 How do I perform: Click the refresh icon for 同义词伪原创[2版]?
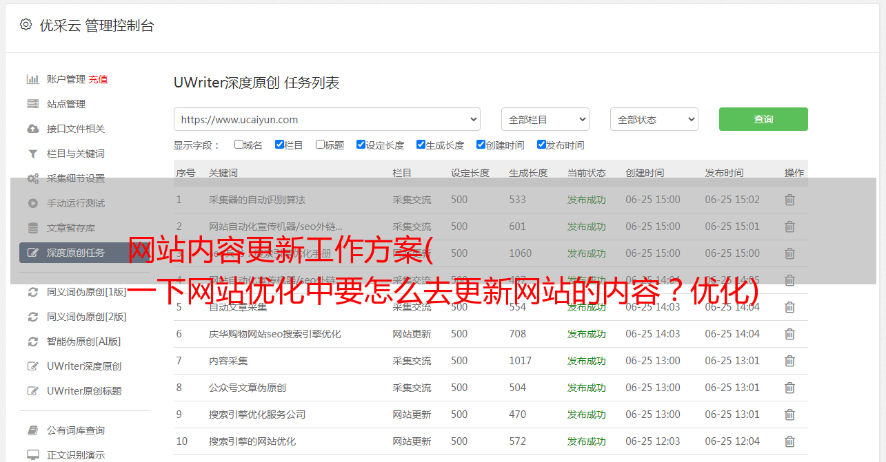[x=32, y=317]
